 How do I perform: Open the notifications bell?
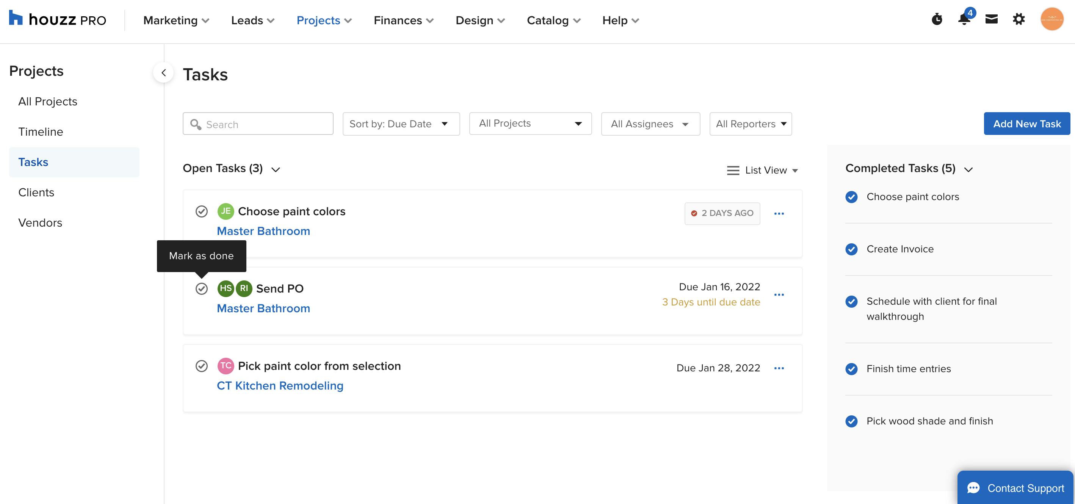pyautogui.click(x=964, y=19)
